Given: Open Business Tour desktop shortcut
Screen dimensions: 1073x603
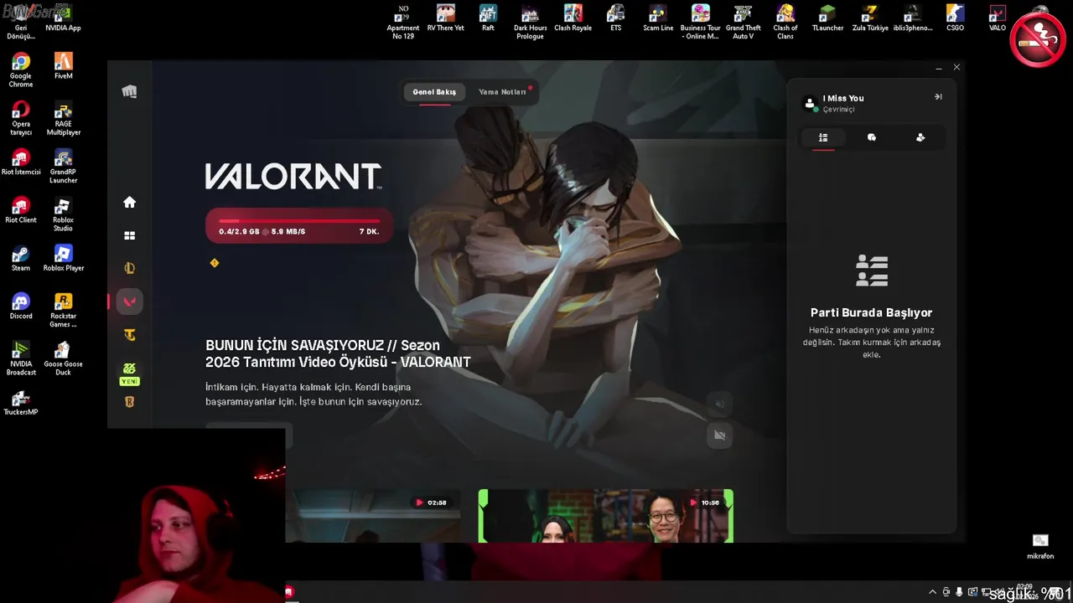Looking at the screenshot, I should (x=700, y=23).
